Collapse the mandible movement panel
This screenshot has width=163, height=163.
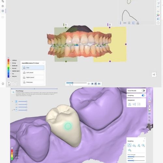pos(43,63)
